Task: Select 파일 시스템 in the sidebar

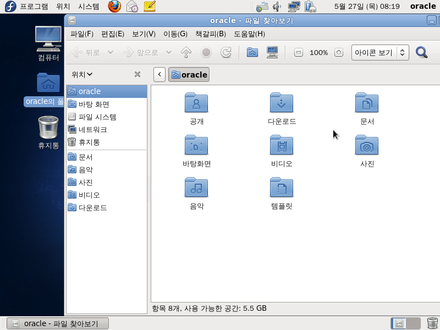Action: [x=107, y=117]
